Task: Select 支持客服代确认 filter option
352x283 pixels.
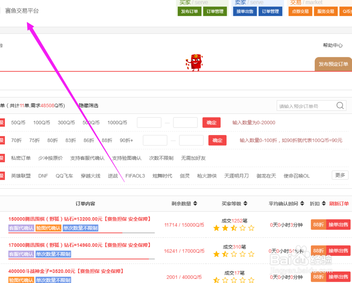Action: [x=87, y=158]
